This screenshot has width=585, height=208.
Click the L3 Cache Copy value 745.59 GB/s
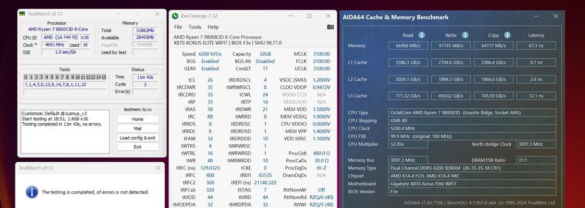(x=494, y=96)
